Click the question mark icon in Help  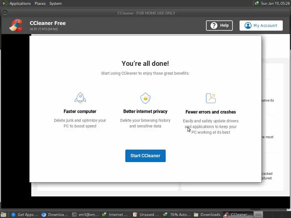214,25
